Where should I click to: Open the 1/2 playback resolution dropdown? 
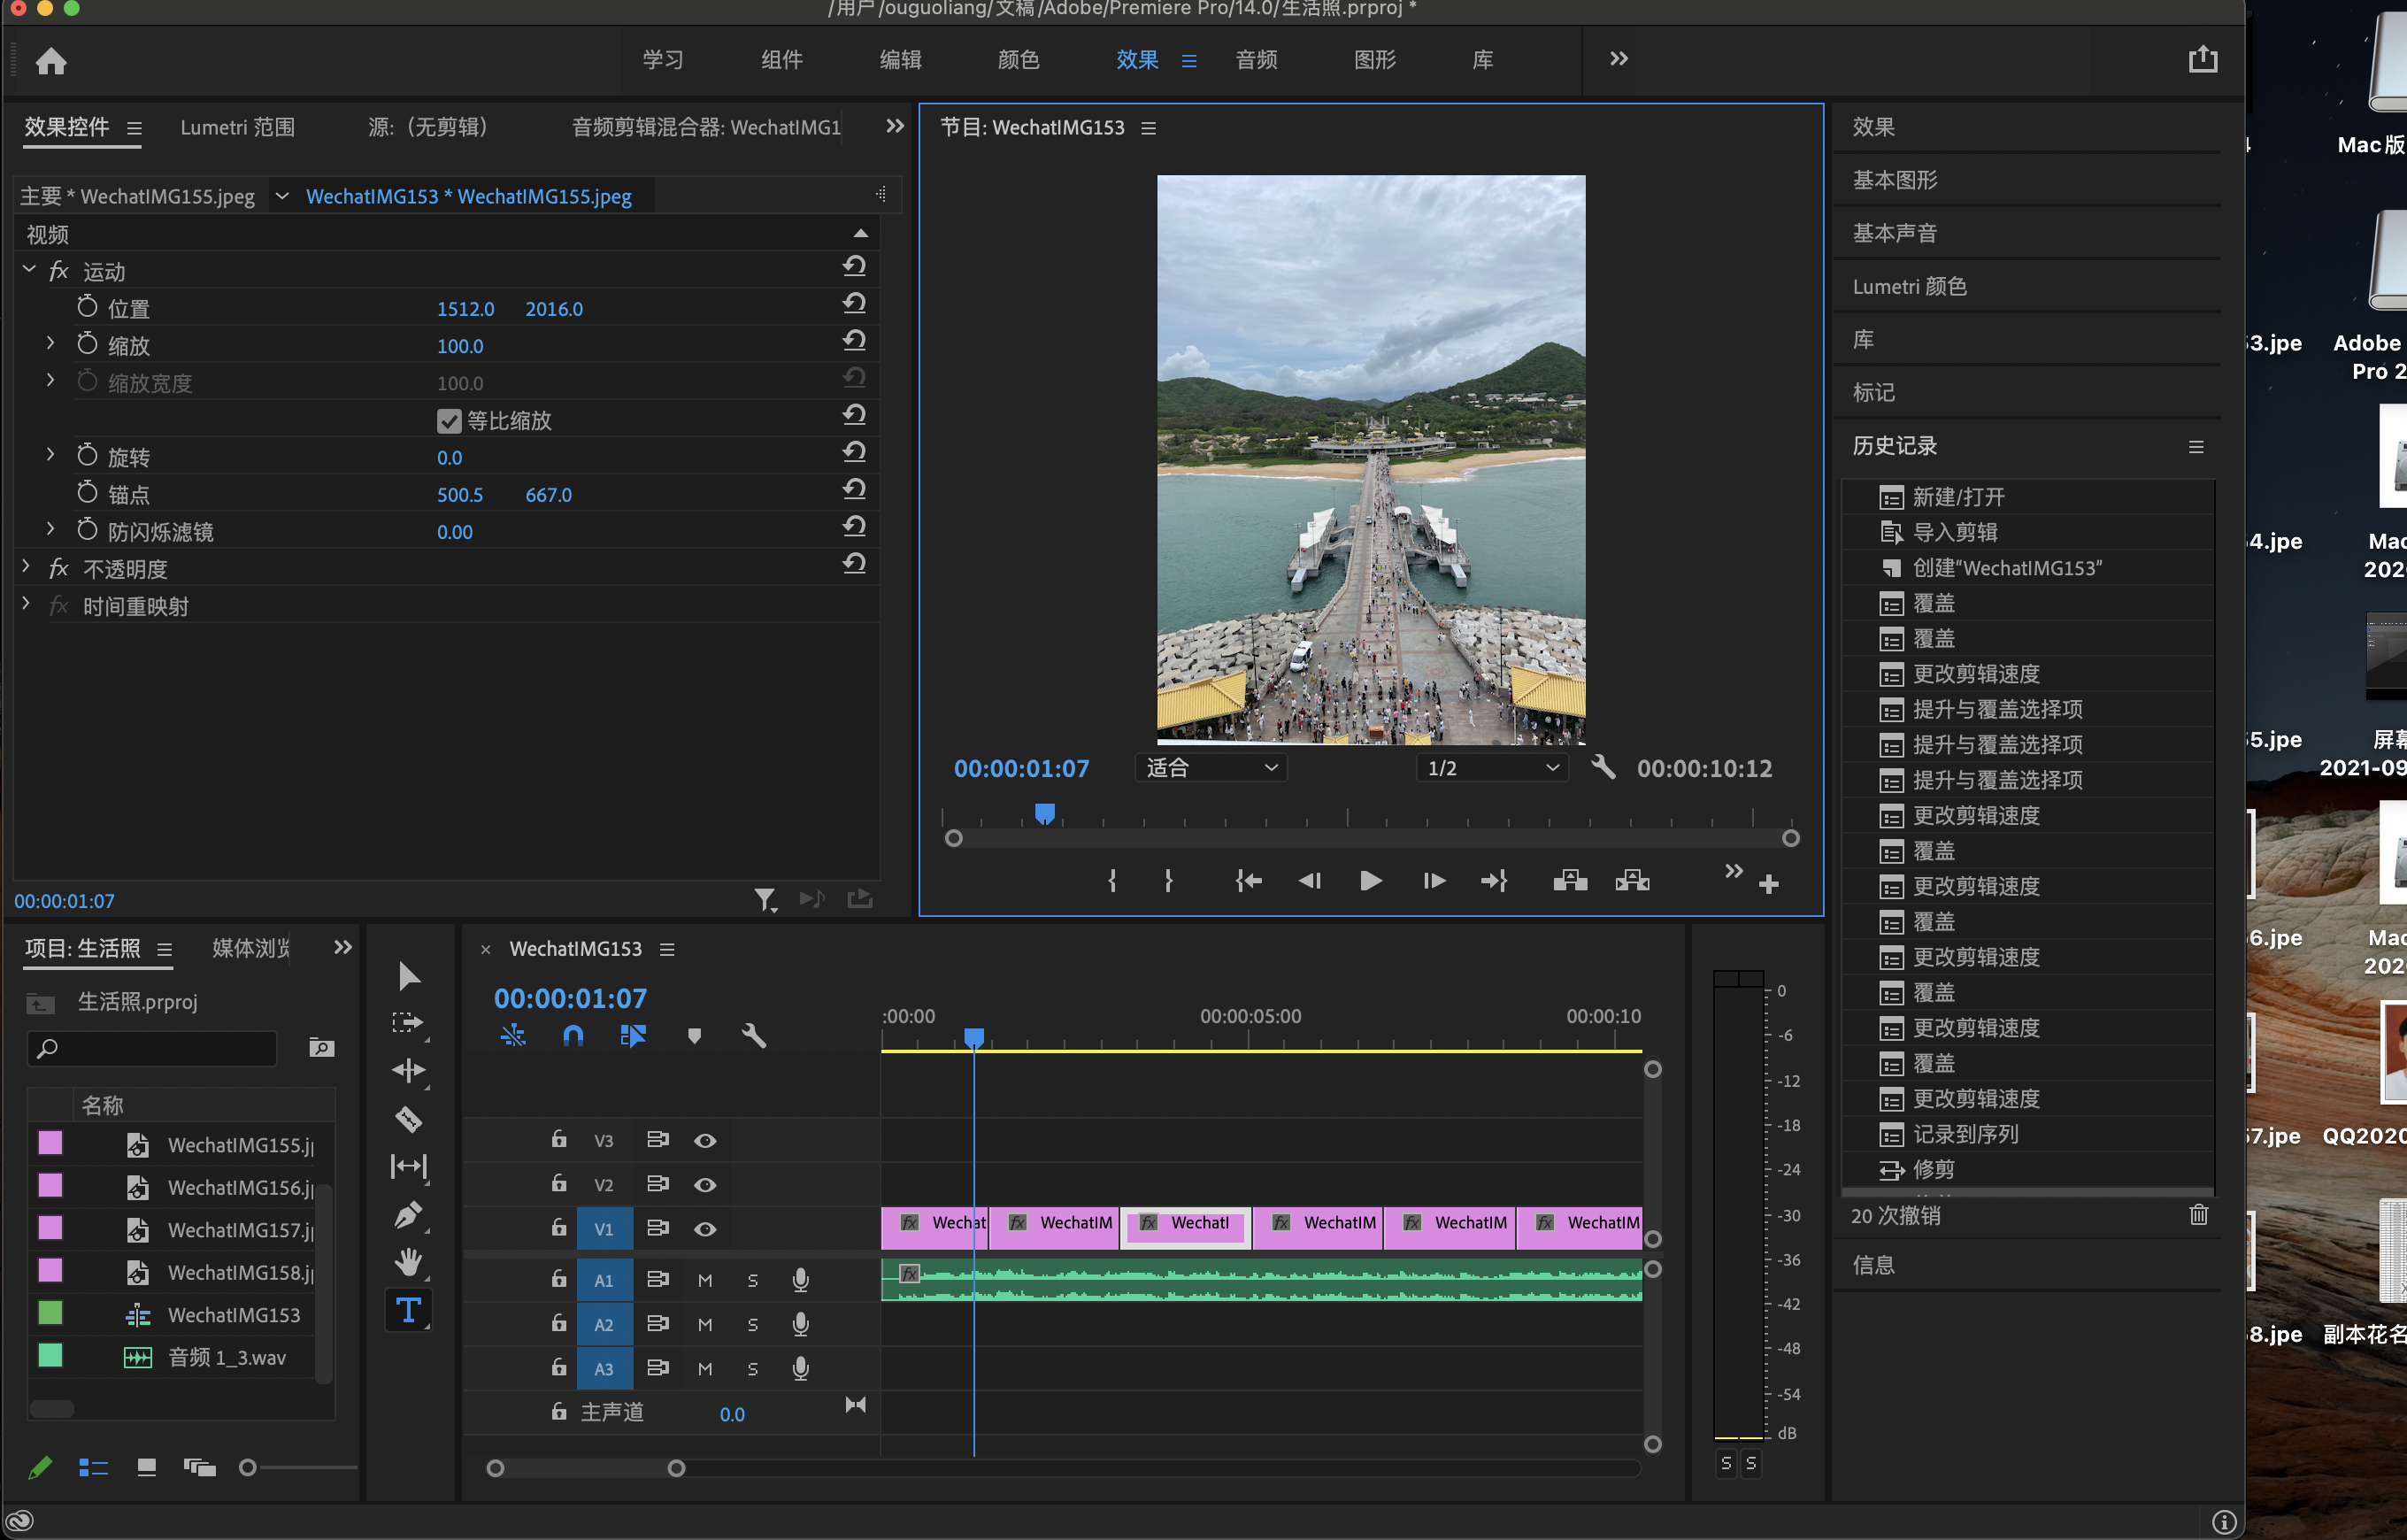click(1491, 767)
